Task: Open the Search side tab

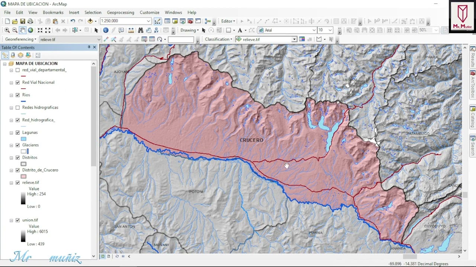Action: [473, 146]
